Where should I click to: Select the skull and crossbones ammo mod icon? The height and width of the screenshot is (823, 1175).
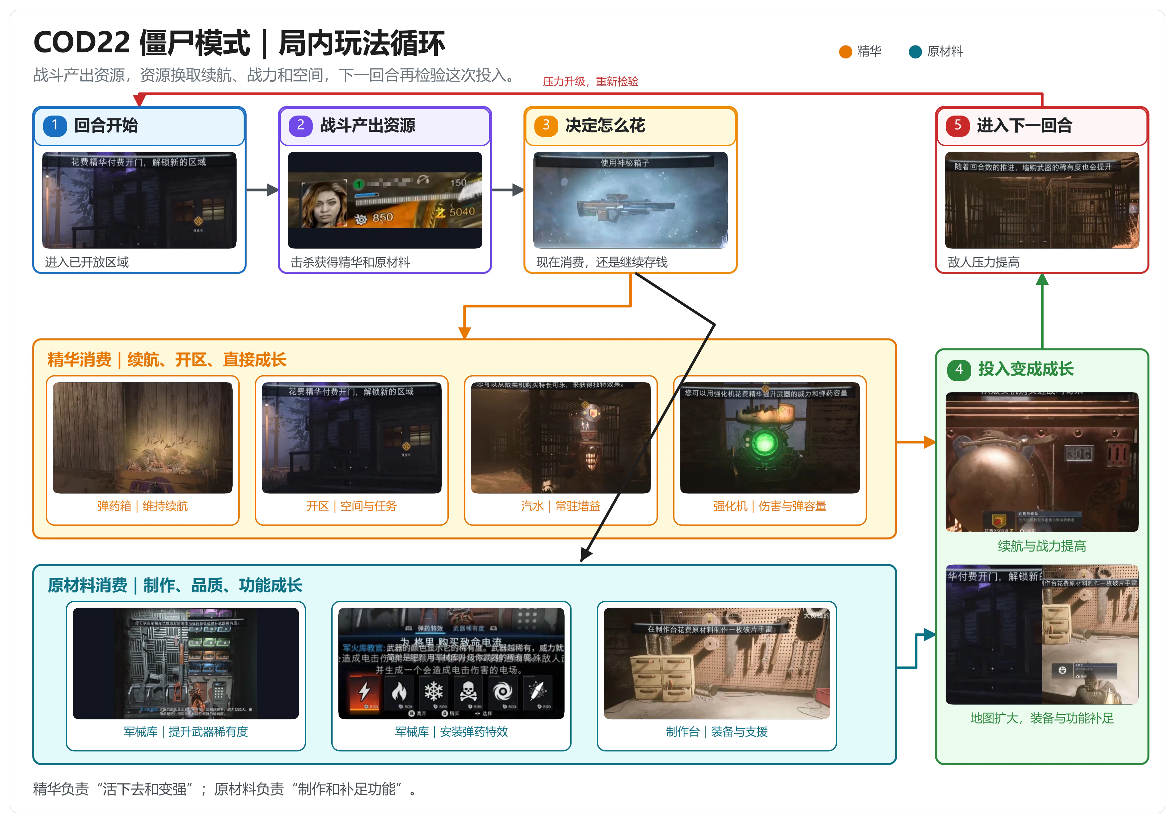point(468,691)
